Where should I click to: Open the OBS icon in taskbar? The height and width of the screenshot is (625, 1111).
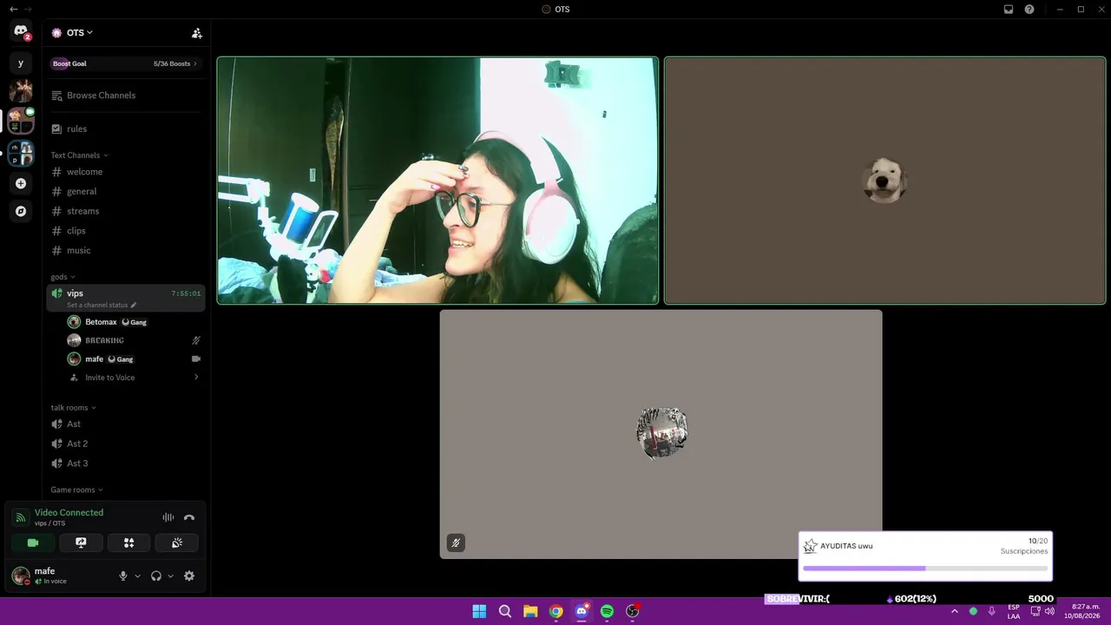coord(633,611)
